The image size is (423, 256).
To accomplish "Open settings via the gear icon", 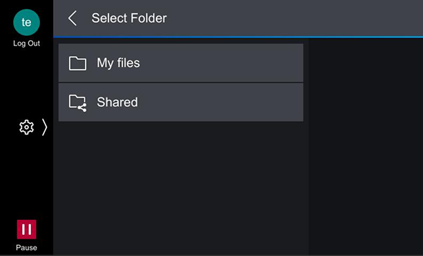I will (x=26, y=127).
